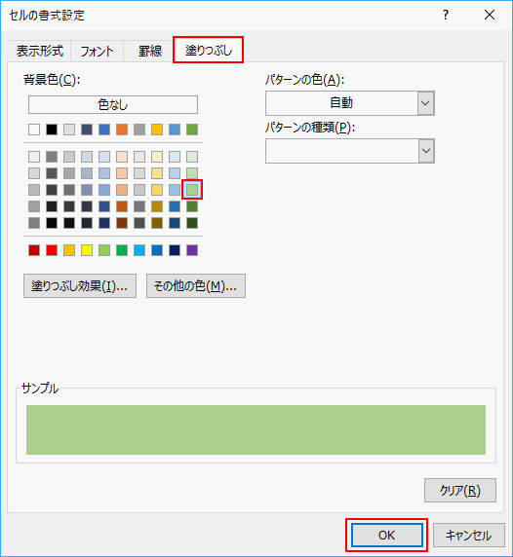Pick the orange standard color swatch
This screenshot has height=557, width=513.
click(x=69, y=250)
